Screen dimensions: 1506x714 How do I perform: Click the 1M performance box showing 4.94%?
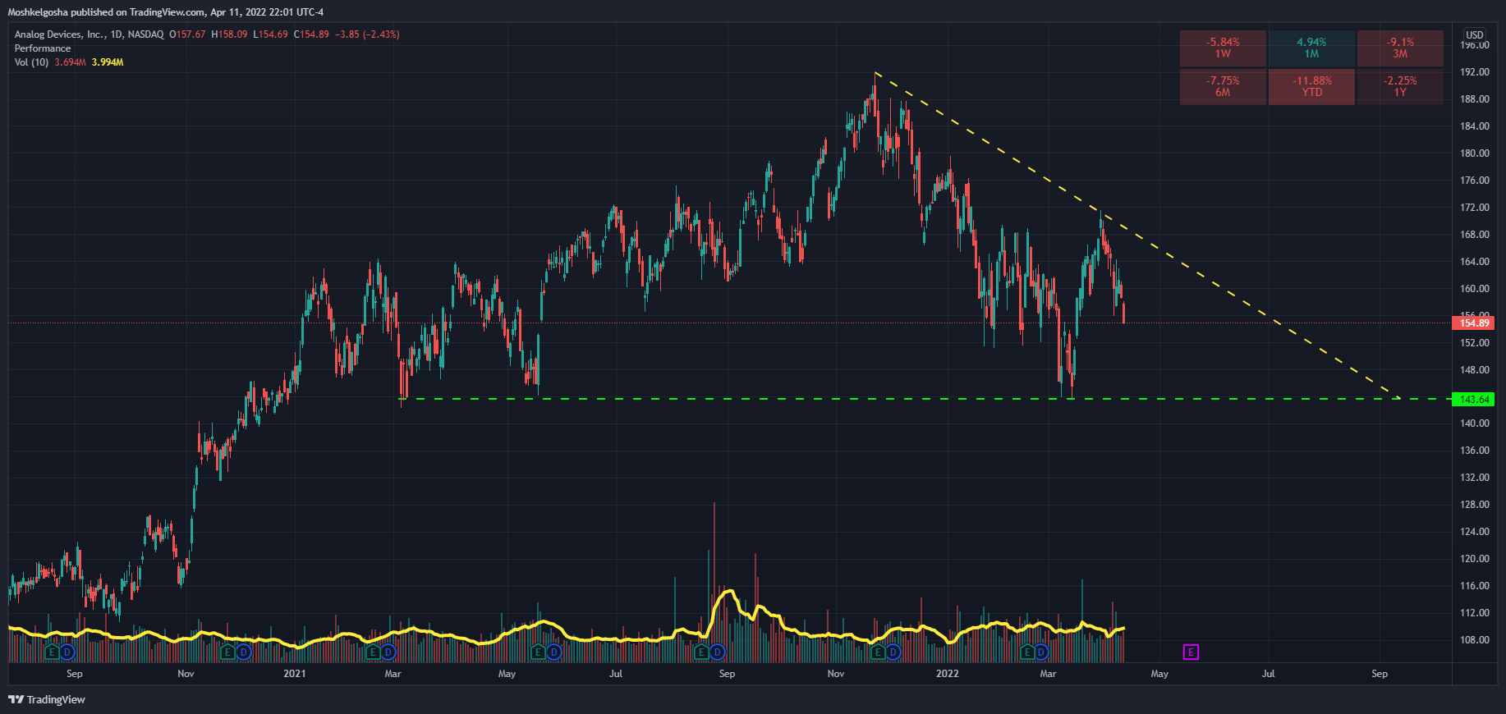[x=1311, y=48]
